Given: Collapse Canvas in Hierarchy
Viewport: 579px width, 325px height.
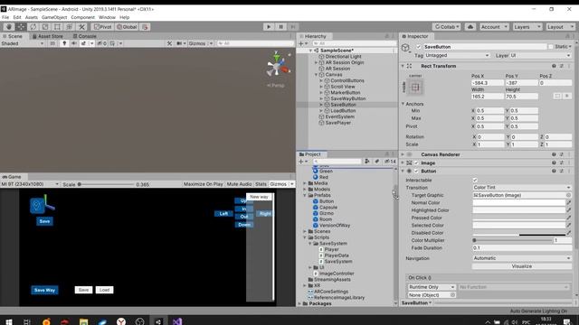Looking at the screenshot, I should (317, 75).
